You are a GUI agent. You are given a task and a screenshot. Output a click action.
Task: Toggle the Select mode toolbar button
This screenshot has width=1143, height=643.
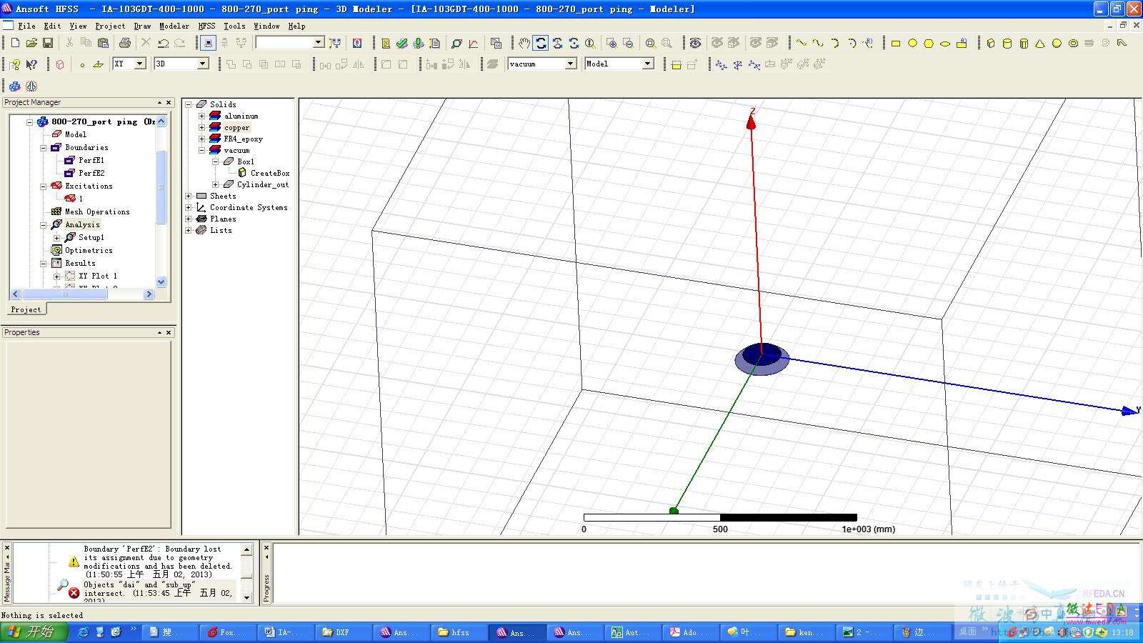click(208, 43)
